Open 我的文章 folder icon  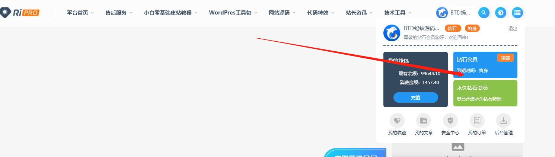coord(424,121)
